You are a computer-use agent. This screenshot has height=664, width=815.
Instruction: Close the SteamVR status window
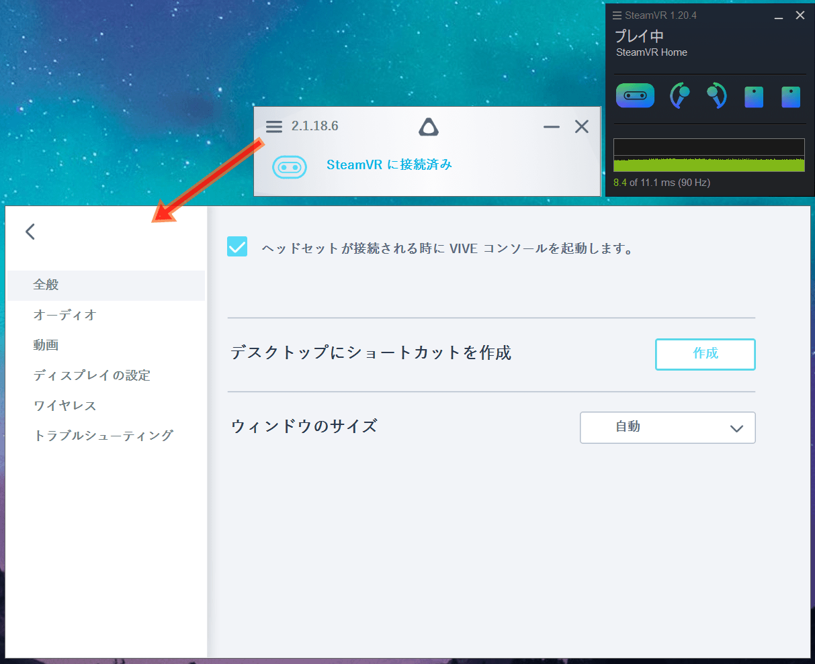tap(800, 15)
